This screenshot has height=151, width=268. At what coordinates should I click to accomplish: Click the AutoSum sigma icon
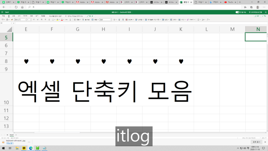pyautogui.click(x=198, y=20)
